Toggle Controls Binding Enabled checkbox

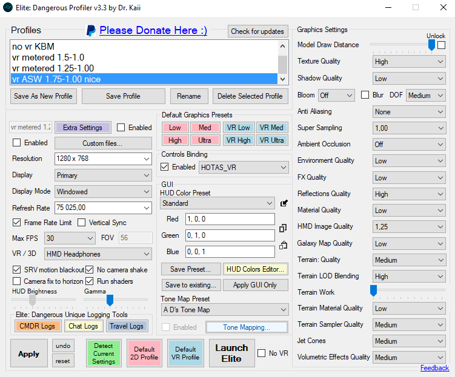[165, 167]
